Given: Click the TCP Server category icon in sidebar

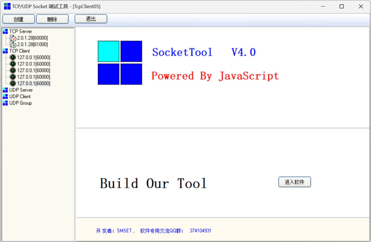Looking at the screenshot, I should [x=5, y=31].
